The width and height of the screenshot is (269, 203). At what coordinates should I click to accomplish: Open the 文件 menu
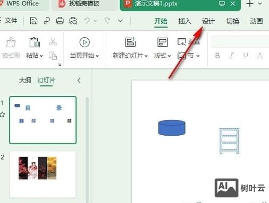[11, 21]
